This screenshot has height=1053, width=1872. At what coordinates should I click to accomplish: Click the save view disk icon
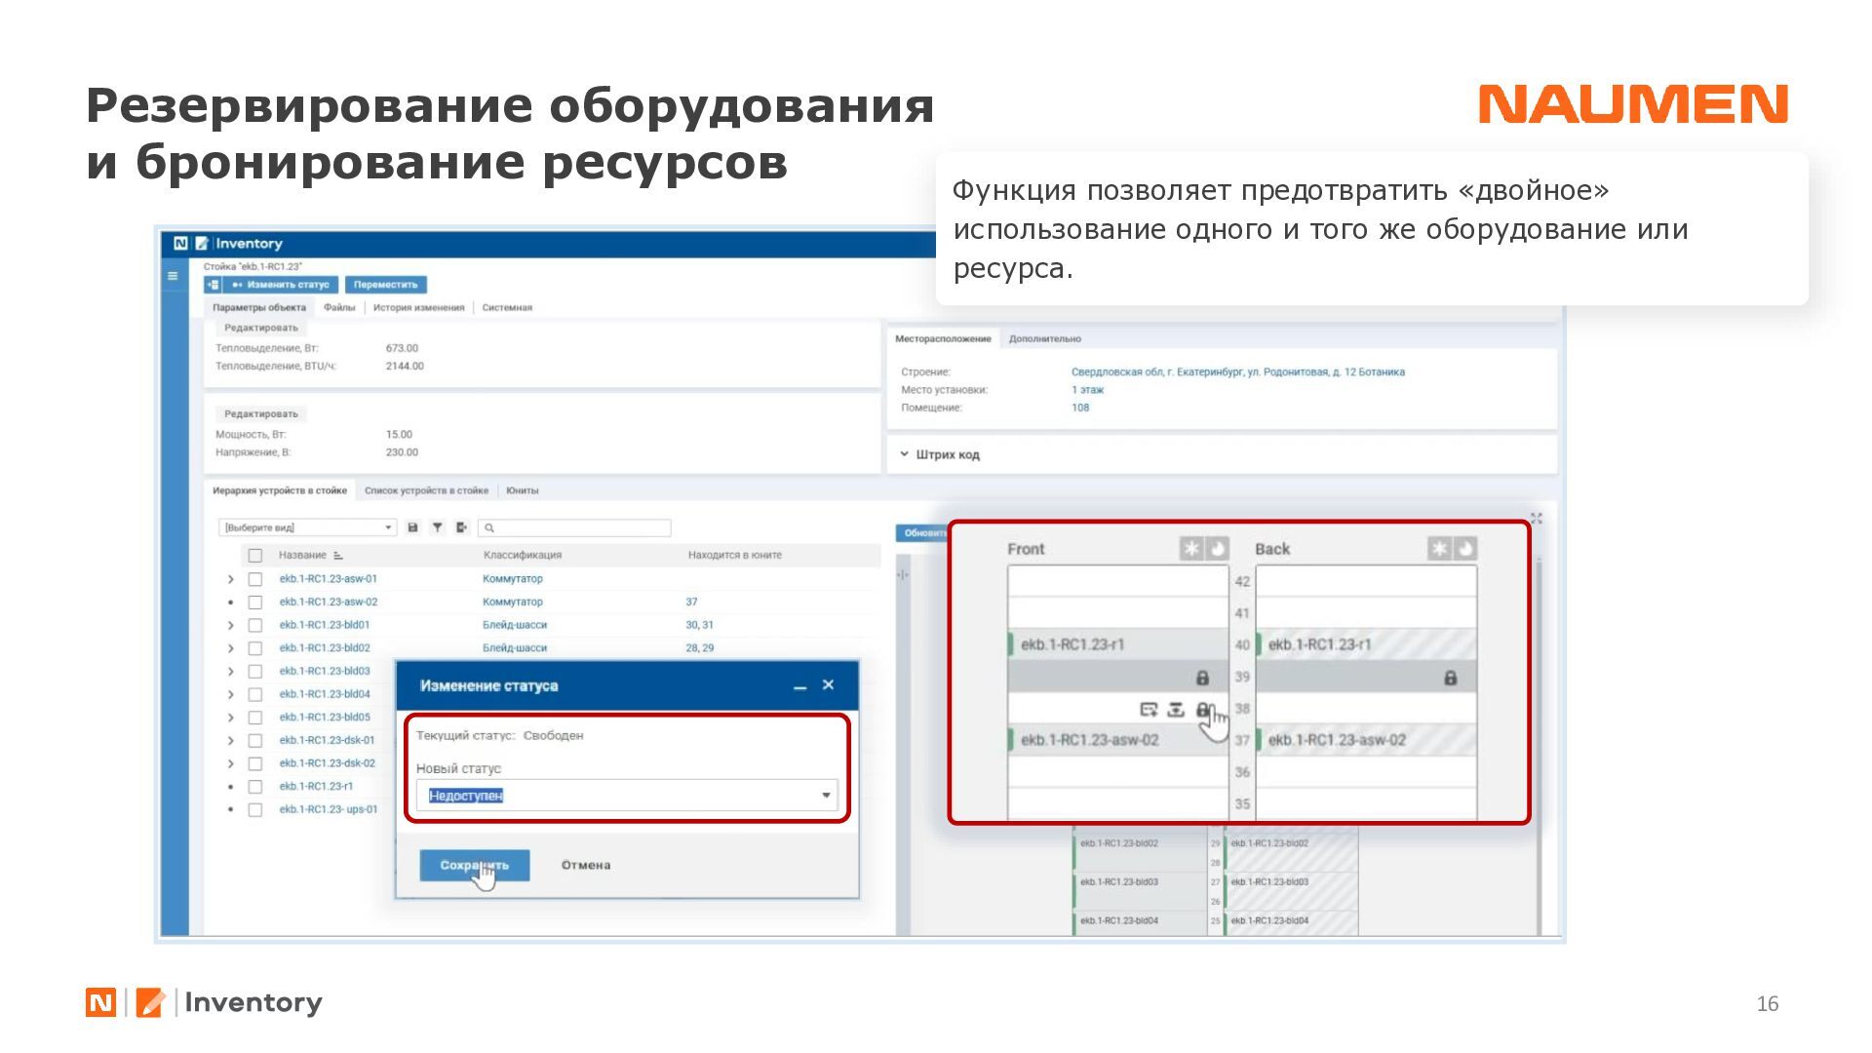[412, 527]
